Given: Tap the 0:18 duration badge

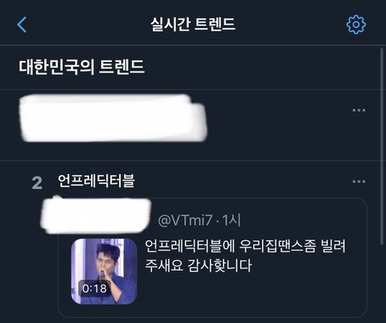Looking at the screenshot, I should pos(94,288).
